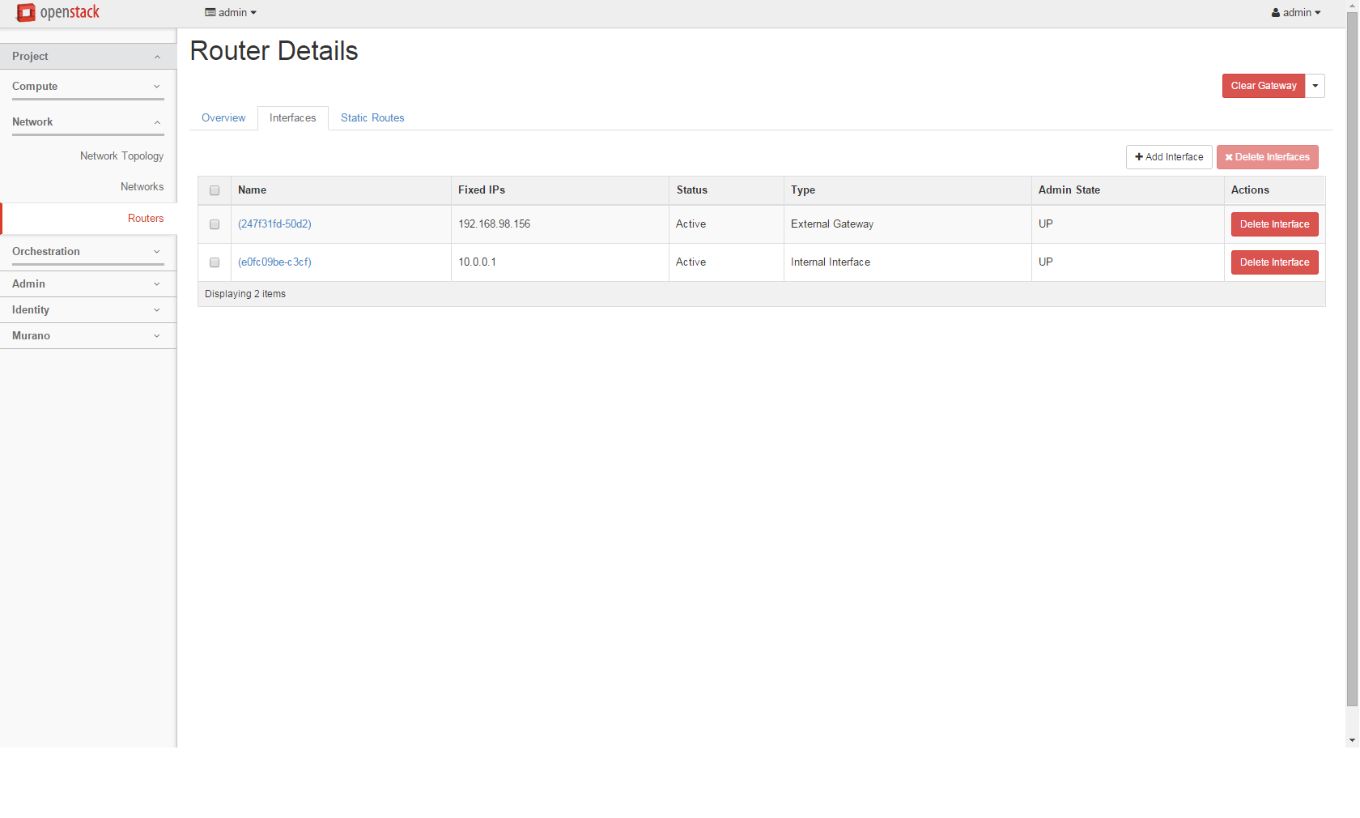1360x818 pixels.
Task: Switch to the Overview tab
Action: [x=223, y=118]
